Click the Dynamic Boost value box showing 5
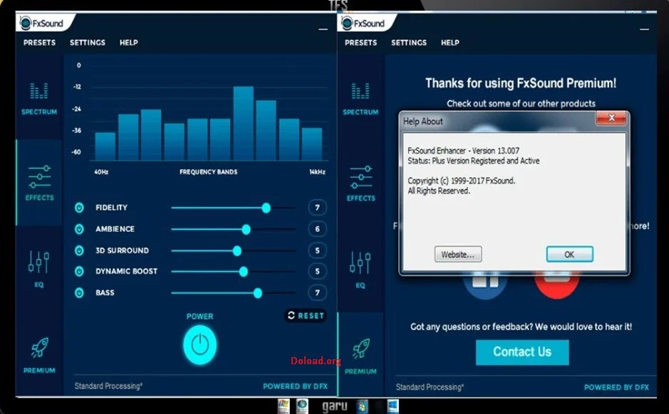This screenshot has height=414, width=669. (317, 271)
